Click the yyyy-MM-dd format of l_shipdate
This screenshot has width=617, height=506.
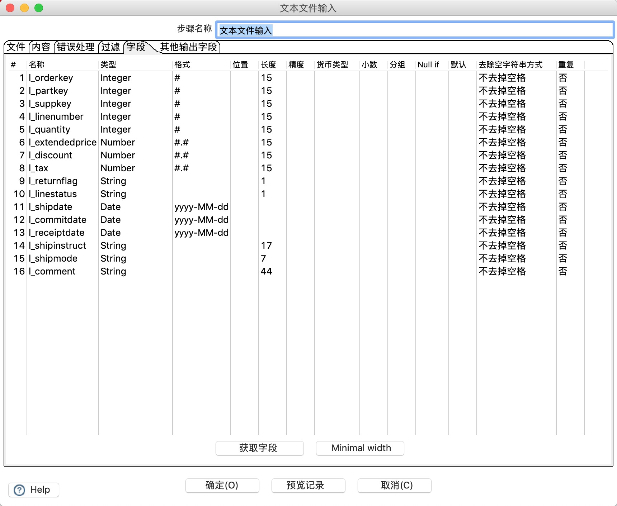201,207
